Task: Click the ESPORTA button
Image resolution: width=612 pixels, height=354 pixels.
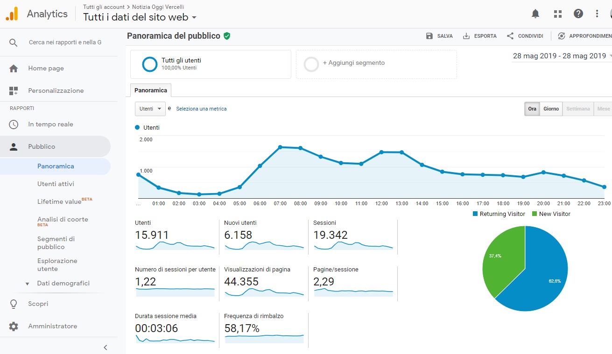Action: [x=479, y=36]
